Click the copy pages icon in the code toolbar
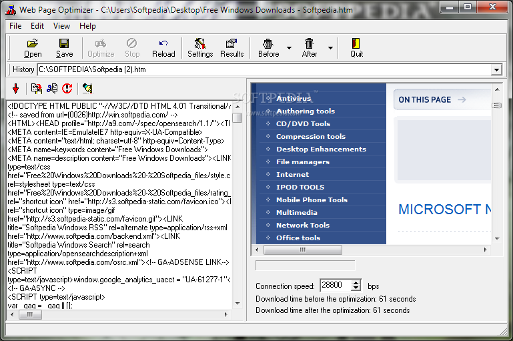The image size is (513, 341). click(36, 88)
